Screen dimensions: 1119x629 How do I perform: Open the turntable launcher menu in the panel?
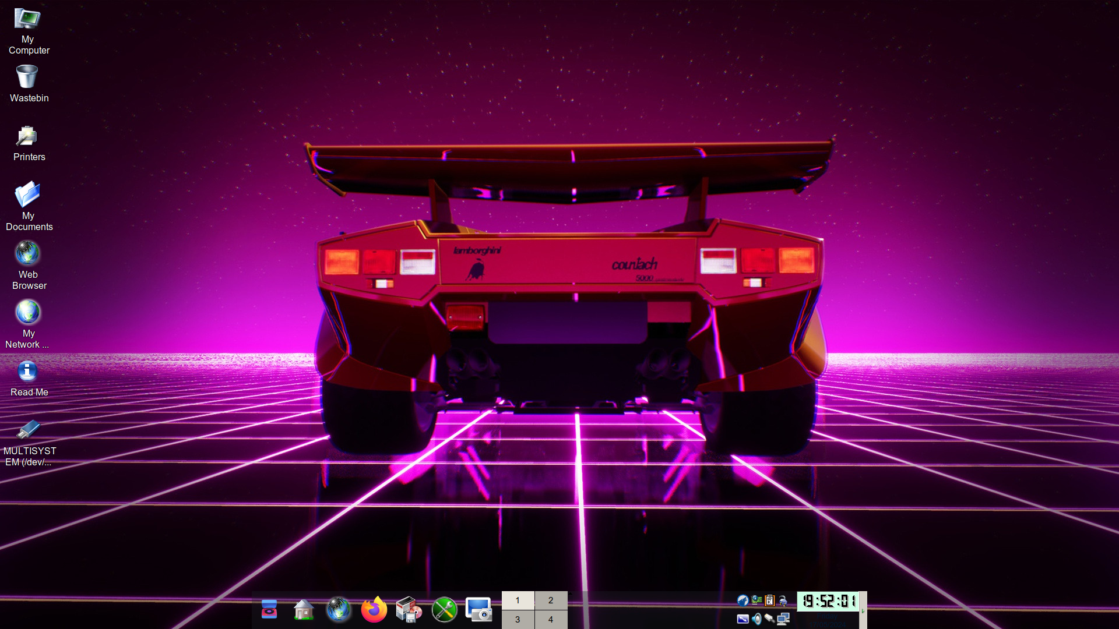click(x=269, y=610)
